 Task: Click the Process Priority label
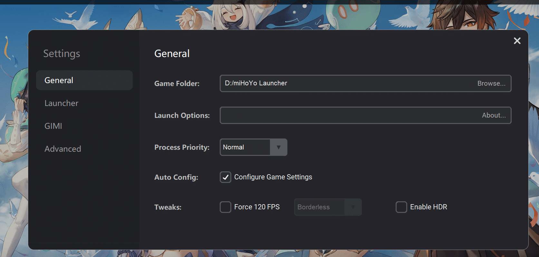click(x=182, y=147)
